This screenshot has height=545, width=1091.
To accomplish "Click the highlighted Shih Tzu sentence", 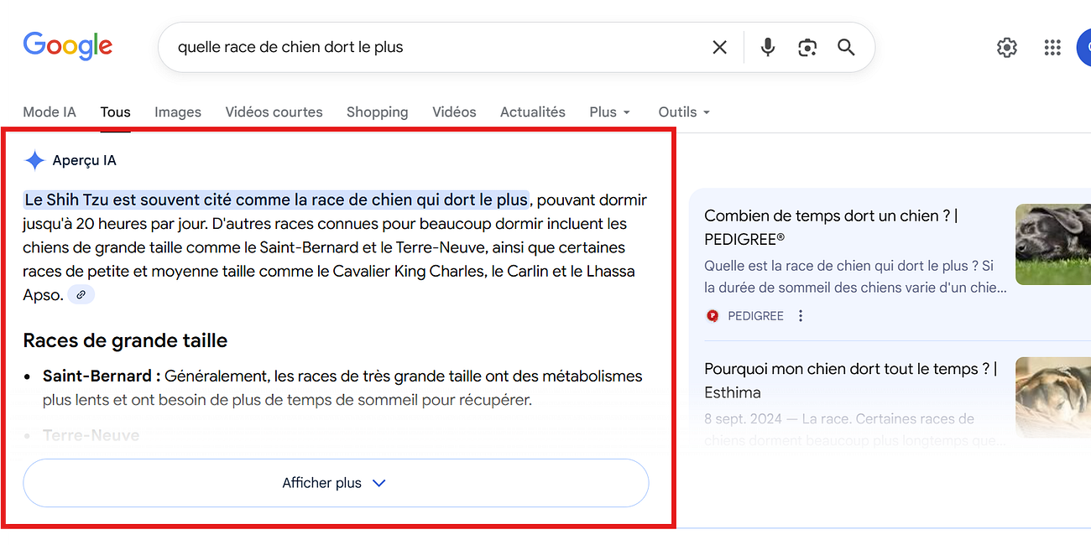I will [277, 200].
